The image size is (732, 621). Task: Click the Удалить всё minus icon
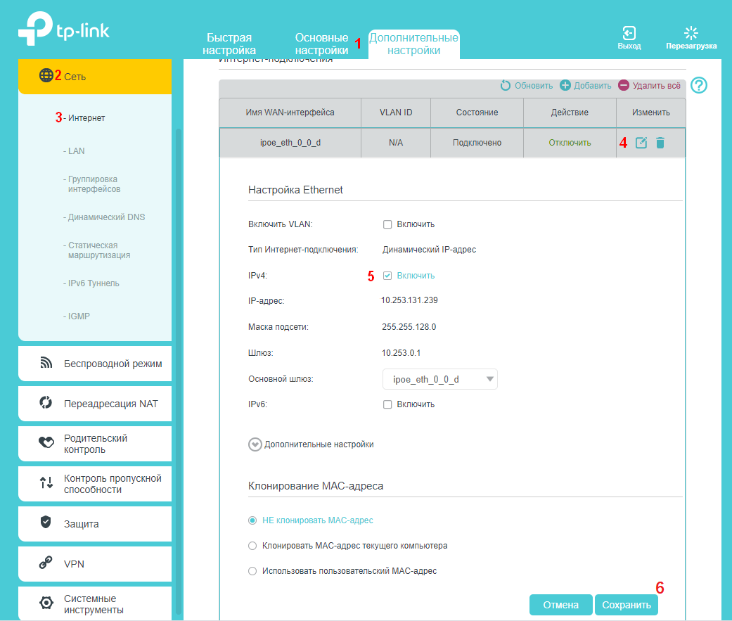(624, 86)
